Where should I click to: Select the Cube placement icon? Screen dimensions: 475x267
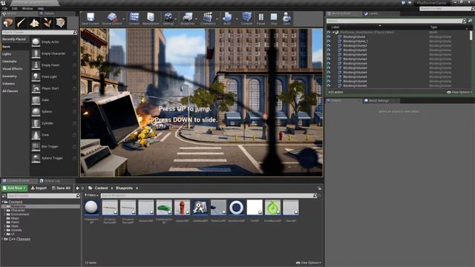[x=36, y=100]
